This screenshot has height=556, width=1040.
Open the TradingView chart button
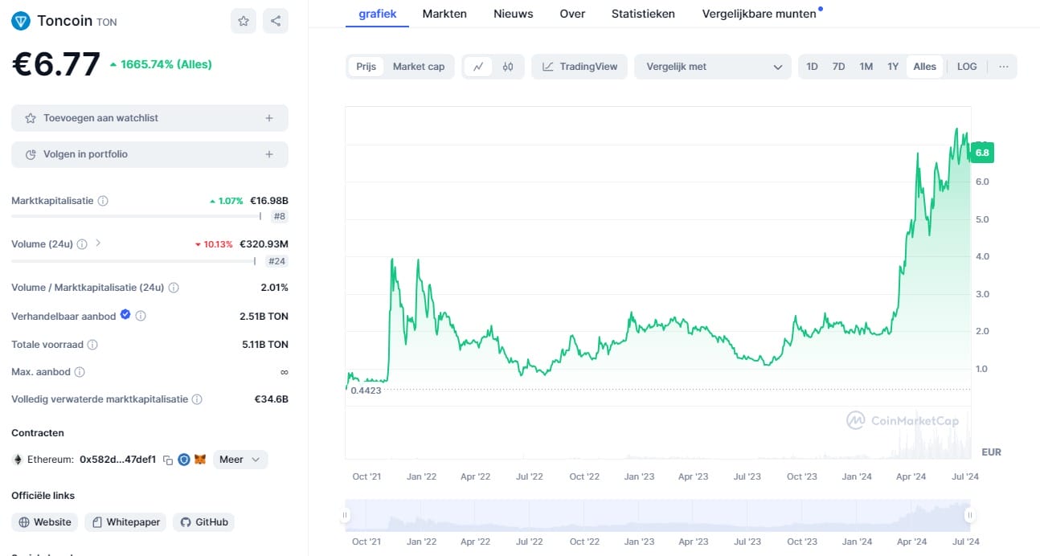579,67
